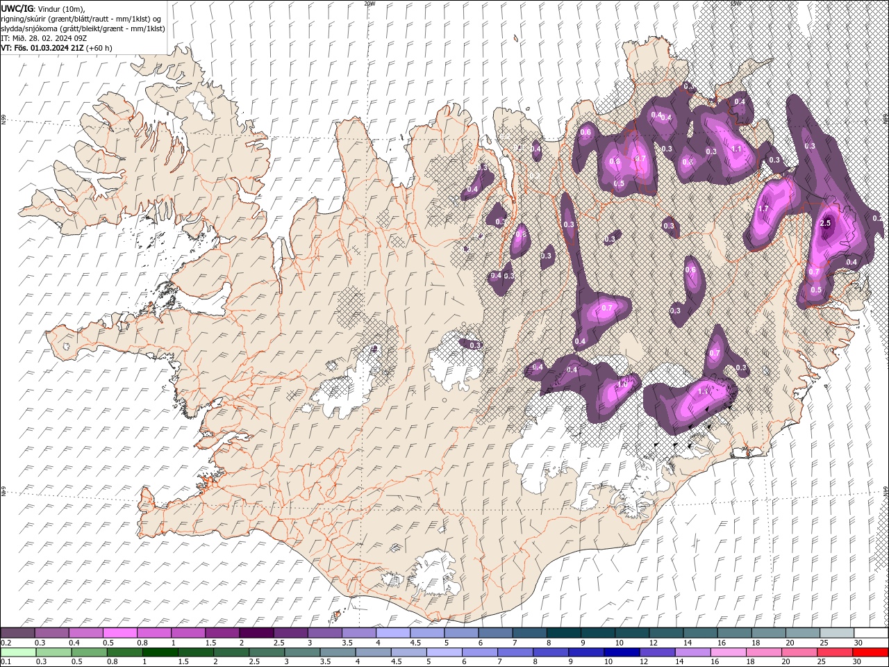
Task: Select the 4 swatch in lower legend row
Action: (x=374, y=652)
